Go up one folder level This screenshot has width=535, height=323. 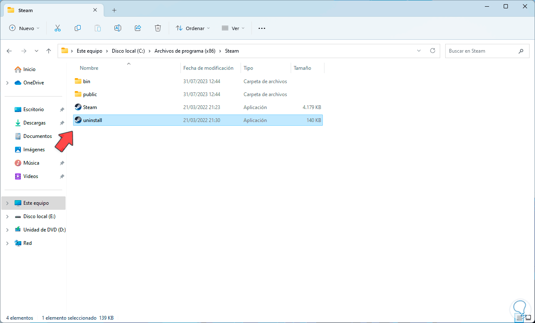click(x=48, y=51)
